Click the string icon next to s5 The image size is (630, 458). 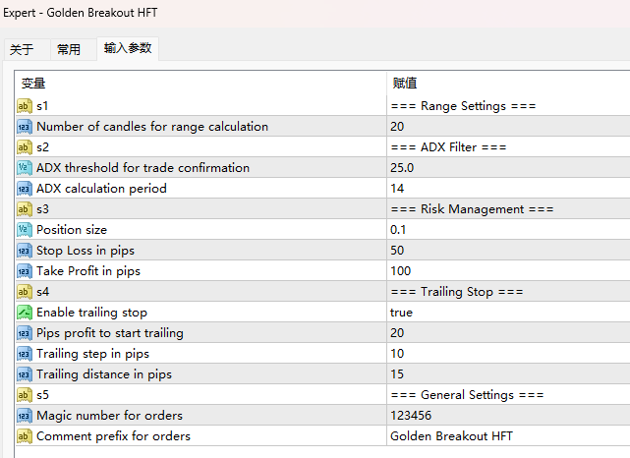25,395
